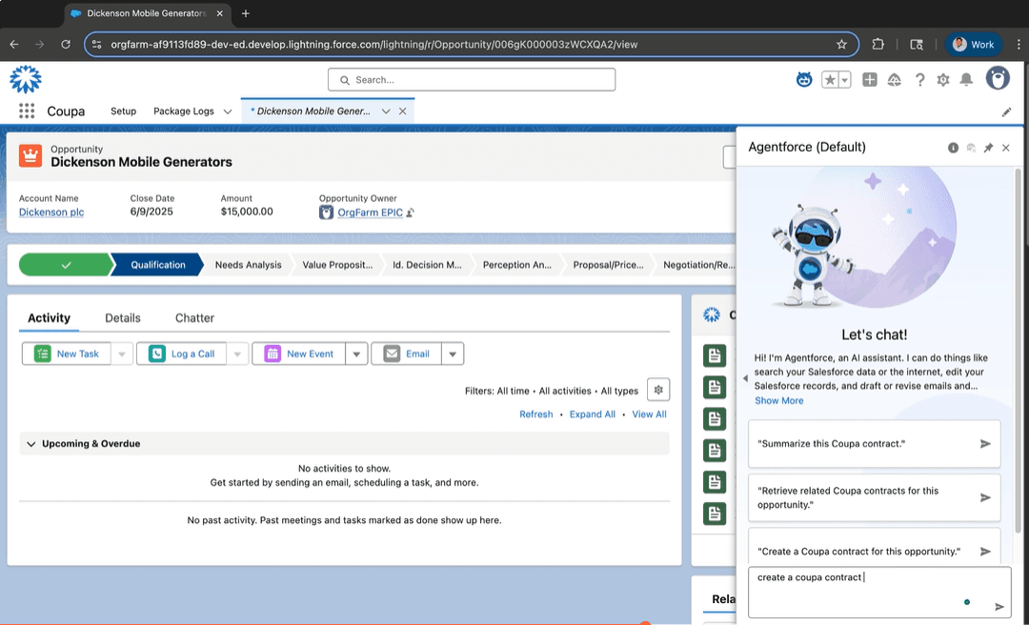Select the Value Proposition stage
The height and width of the screenshot is (625, 1029).
pos(337,265)
